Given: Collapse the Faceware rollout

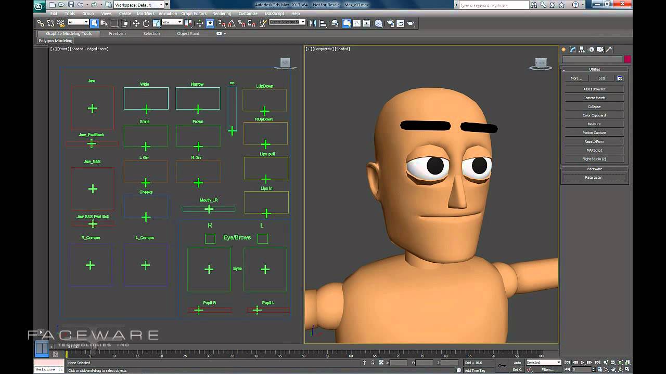Looking at the screenshot, I should (595, 169).
